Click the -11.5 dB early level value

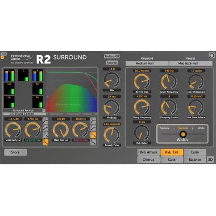pyautogui.click(x=13, y=119)
